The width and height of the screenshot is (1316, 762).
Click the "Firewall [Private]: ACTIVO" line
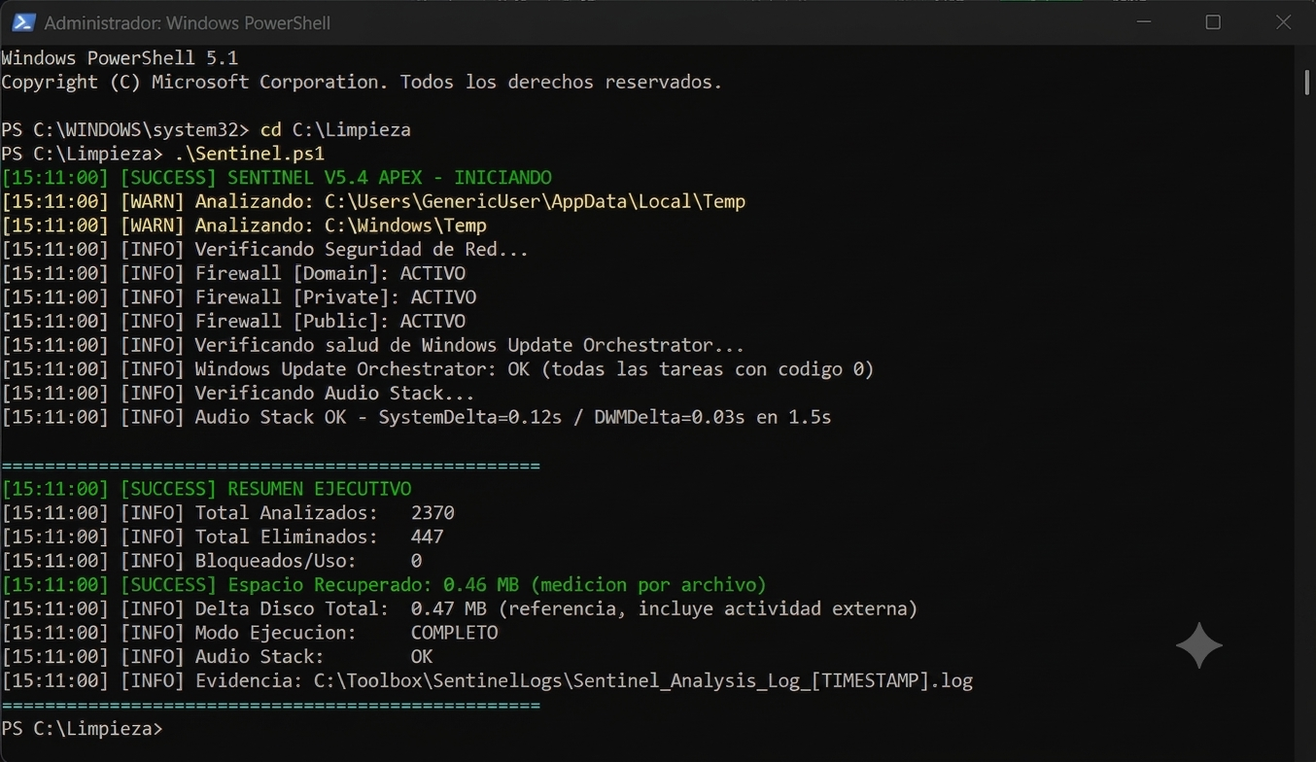(239, 297)
